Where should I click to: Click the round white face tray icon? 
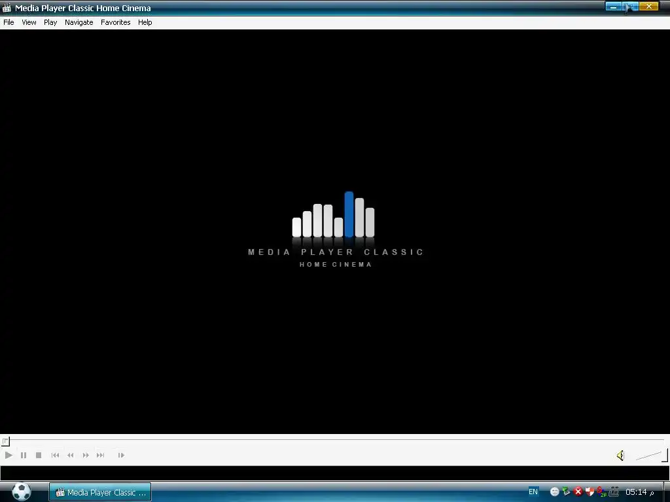click(555, 492)
